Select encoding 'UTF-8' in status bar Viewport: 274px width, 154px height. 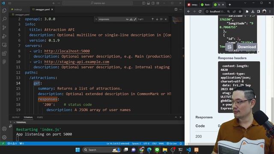point(146,144)
